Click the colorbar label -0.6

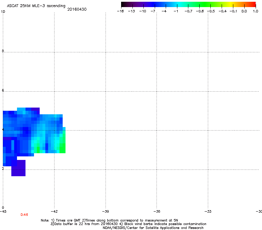coord(200,11)
